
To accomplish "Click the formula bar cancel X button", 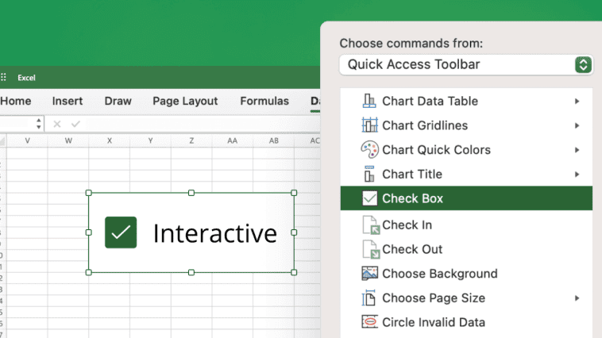I will tap(57, 124).
